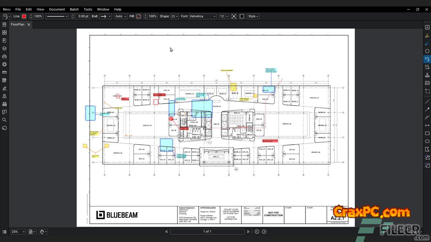This screenshot has width=431, height=242.
Task: Open the Spaces location pin panel
Action: coord(4,96)
